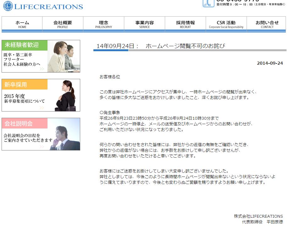290x229 pixels.
Task: Open the 未経験者歓迎 banner
Action: pyautogui.click(x=41, y=56)
